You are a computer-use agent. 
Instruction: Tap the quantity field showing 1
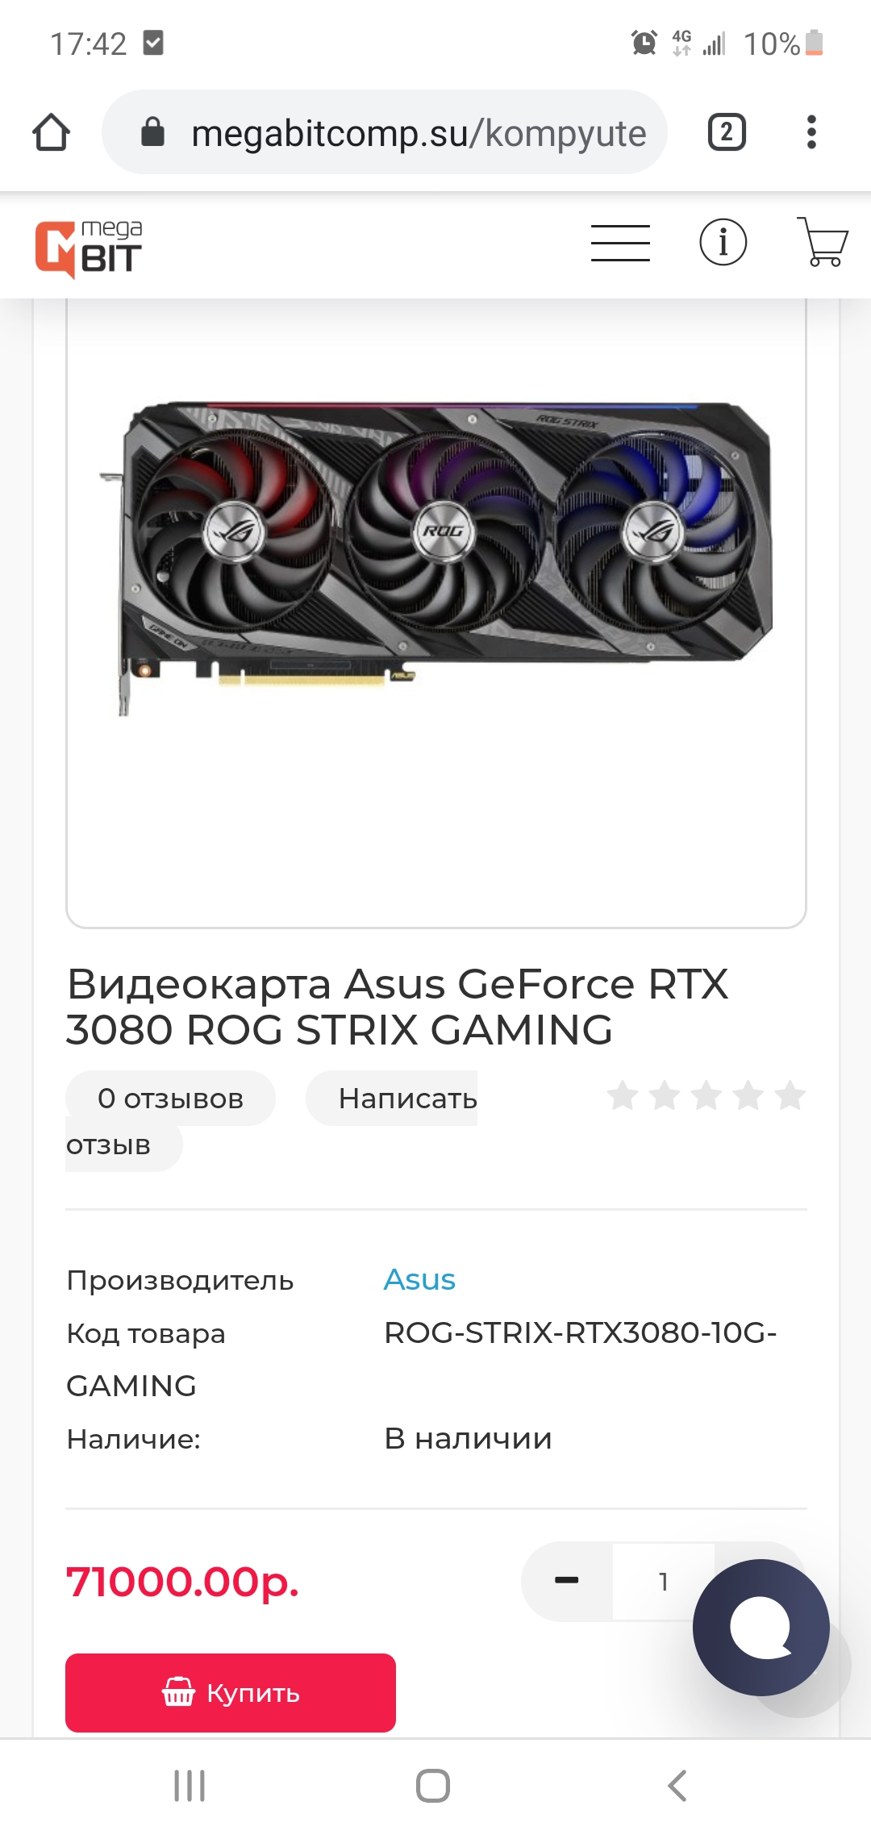click(x=663, y=1582)
